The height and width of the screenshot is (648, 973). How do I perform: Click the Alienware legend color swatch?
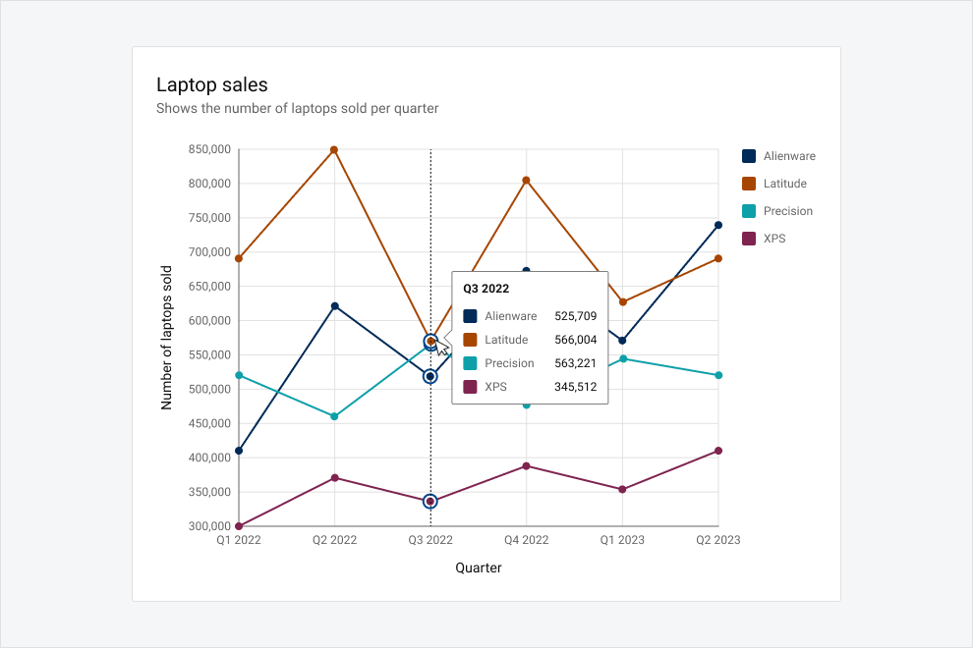coord(749,156)
